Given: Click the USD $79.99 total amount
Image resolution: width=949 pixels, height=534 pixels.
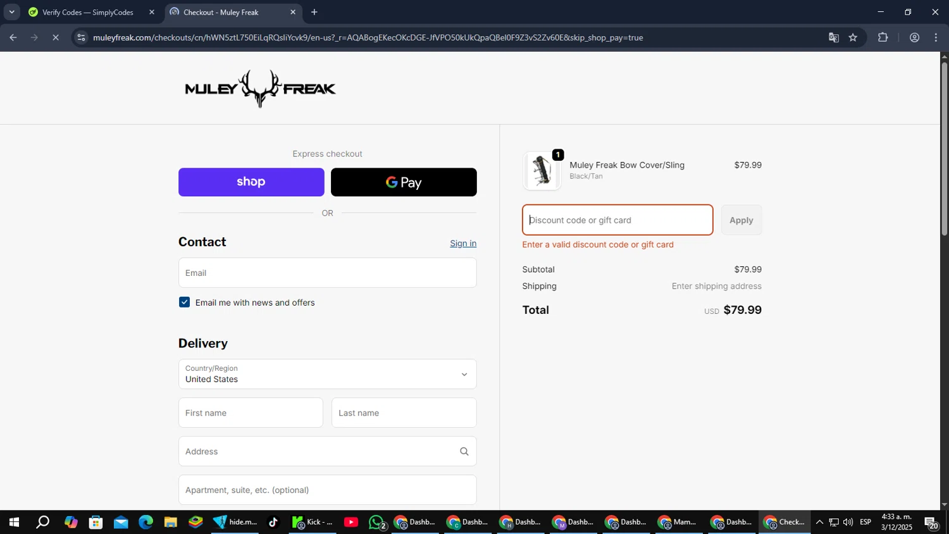Looking at the screenshot, I should pyautogui.click(x=733, y=310).
